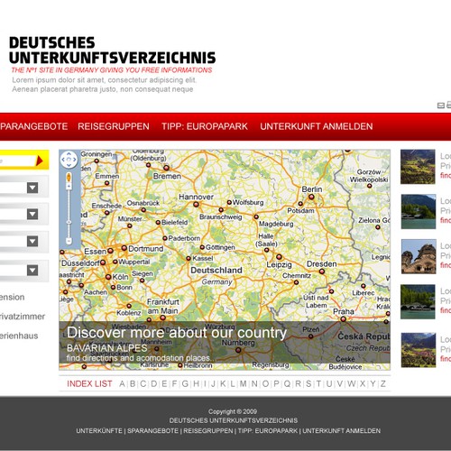
Task: Select the Köln map marker
Action: [x=108, y=277]
